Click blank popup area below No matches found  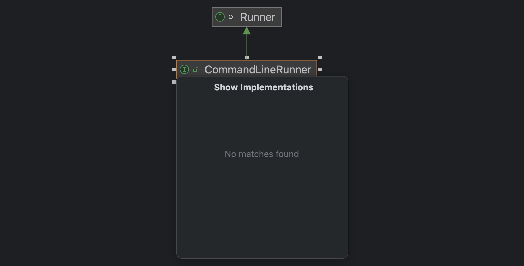[x=262, y=209]
